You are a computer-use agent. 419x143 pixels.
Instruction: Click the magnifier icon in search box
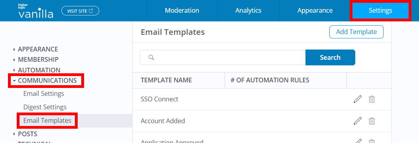[151, 57]
